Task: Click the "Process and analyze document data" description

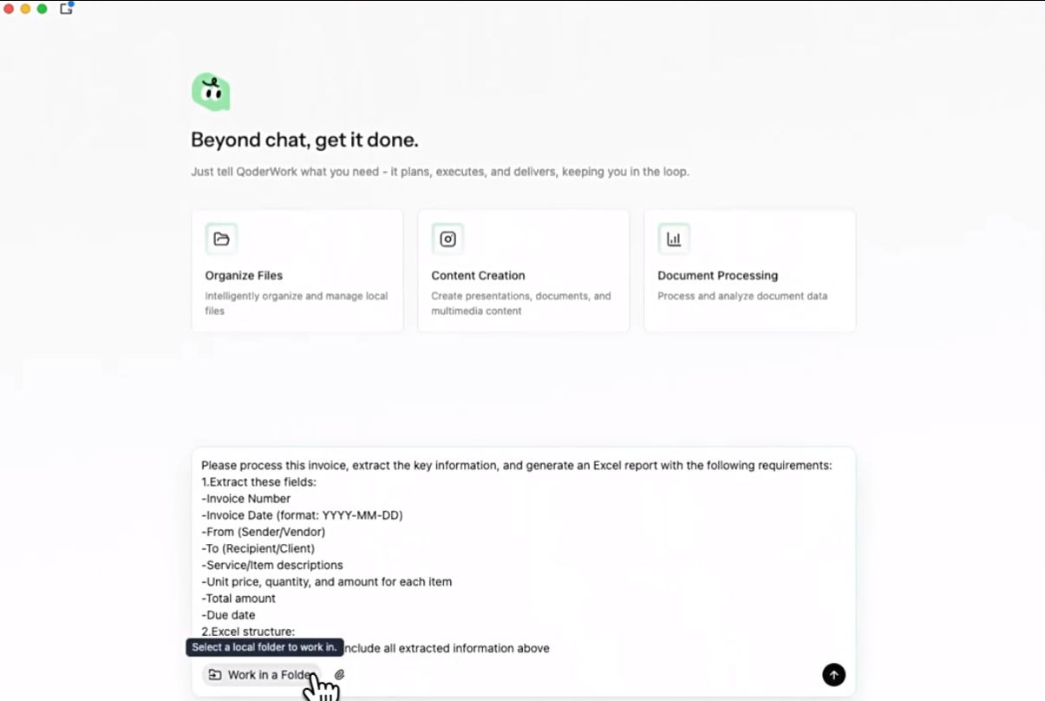Action: (x=741, y=296)
